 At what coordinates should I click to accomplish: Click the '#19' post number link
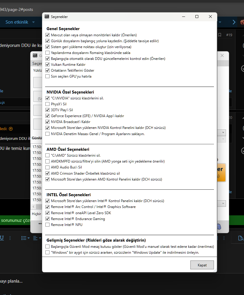[x=229, y=35]
